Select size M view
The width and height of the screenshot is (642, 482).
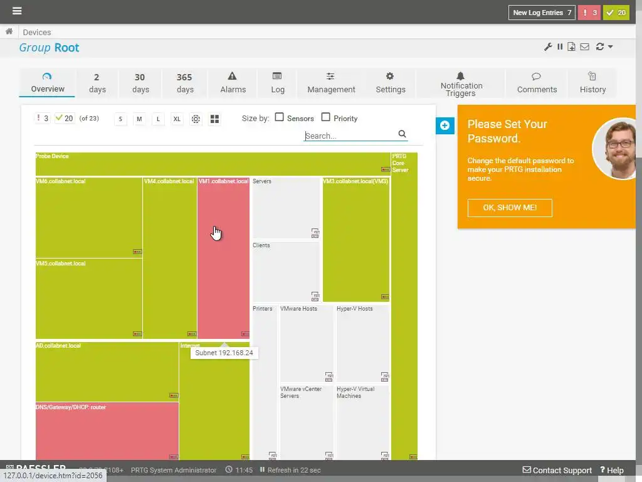point(139,119)
